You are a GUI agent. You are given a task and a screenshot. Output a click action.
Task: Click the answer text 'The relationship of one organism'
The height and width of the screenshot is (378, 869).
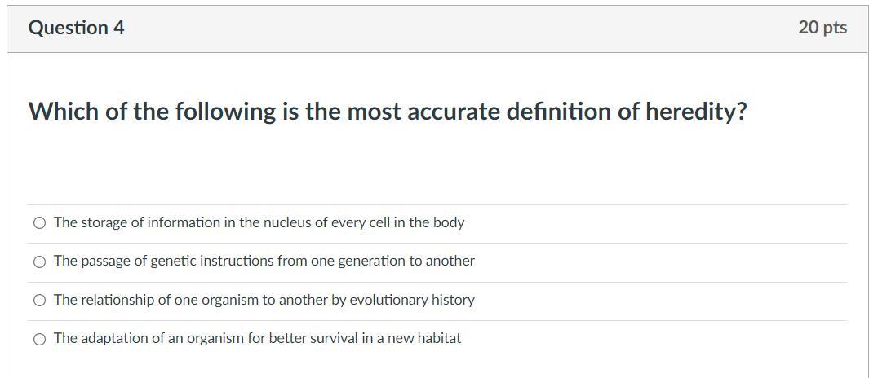pos(264,300)
